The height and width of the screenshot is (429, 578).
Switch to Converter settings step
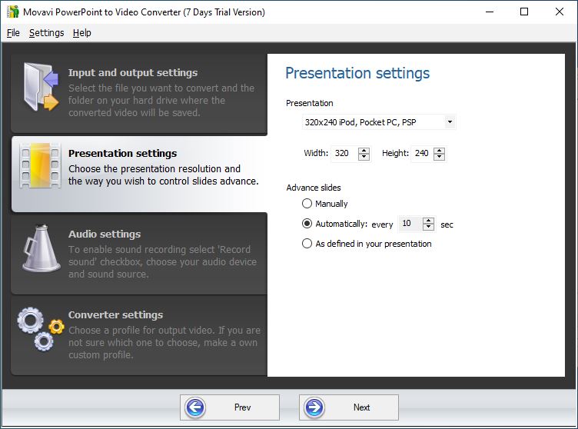pyautogui.click(x=139, y=335)
